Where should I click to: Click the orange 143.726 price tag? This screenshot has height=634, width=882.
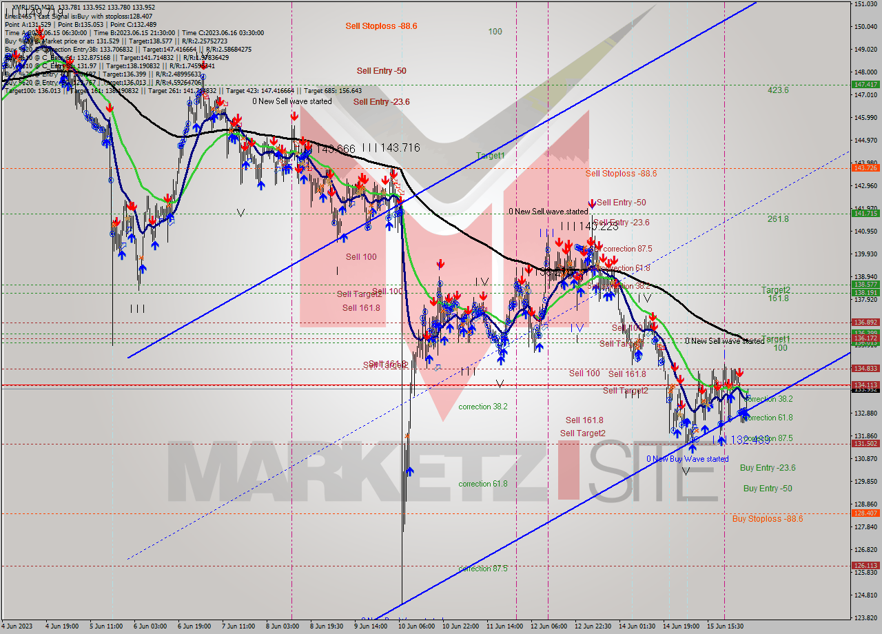pyautogui.click(x=865, y=167)
